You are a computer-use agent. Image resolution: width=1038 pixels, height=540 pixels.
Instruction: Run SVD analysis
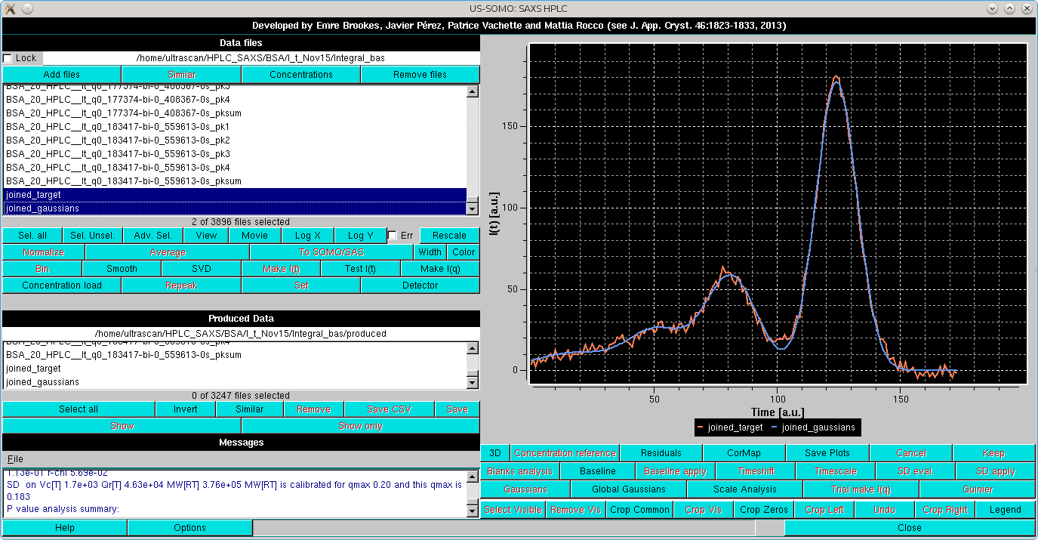(x=202, y=269)
